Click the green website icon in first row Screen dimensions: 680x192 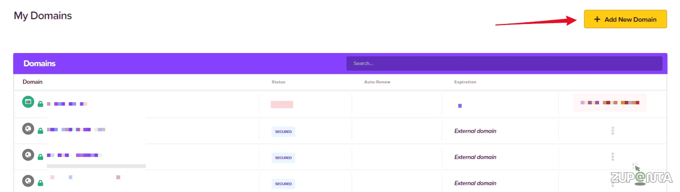(x=28, y=102)
